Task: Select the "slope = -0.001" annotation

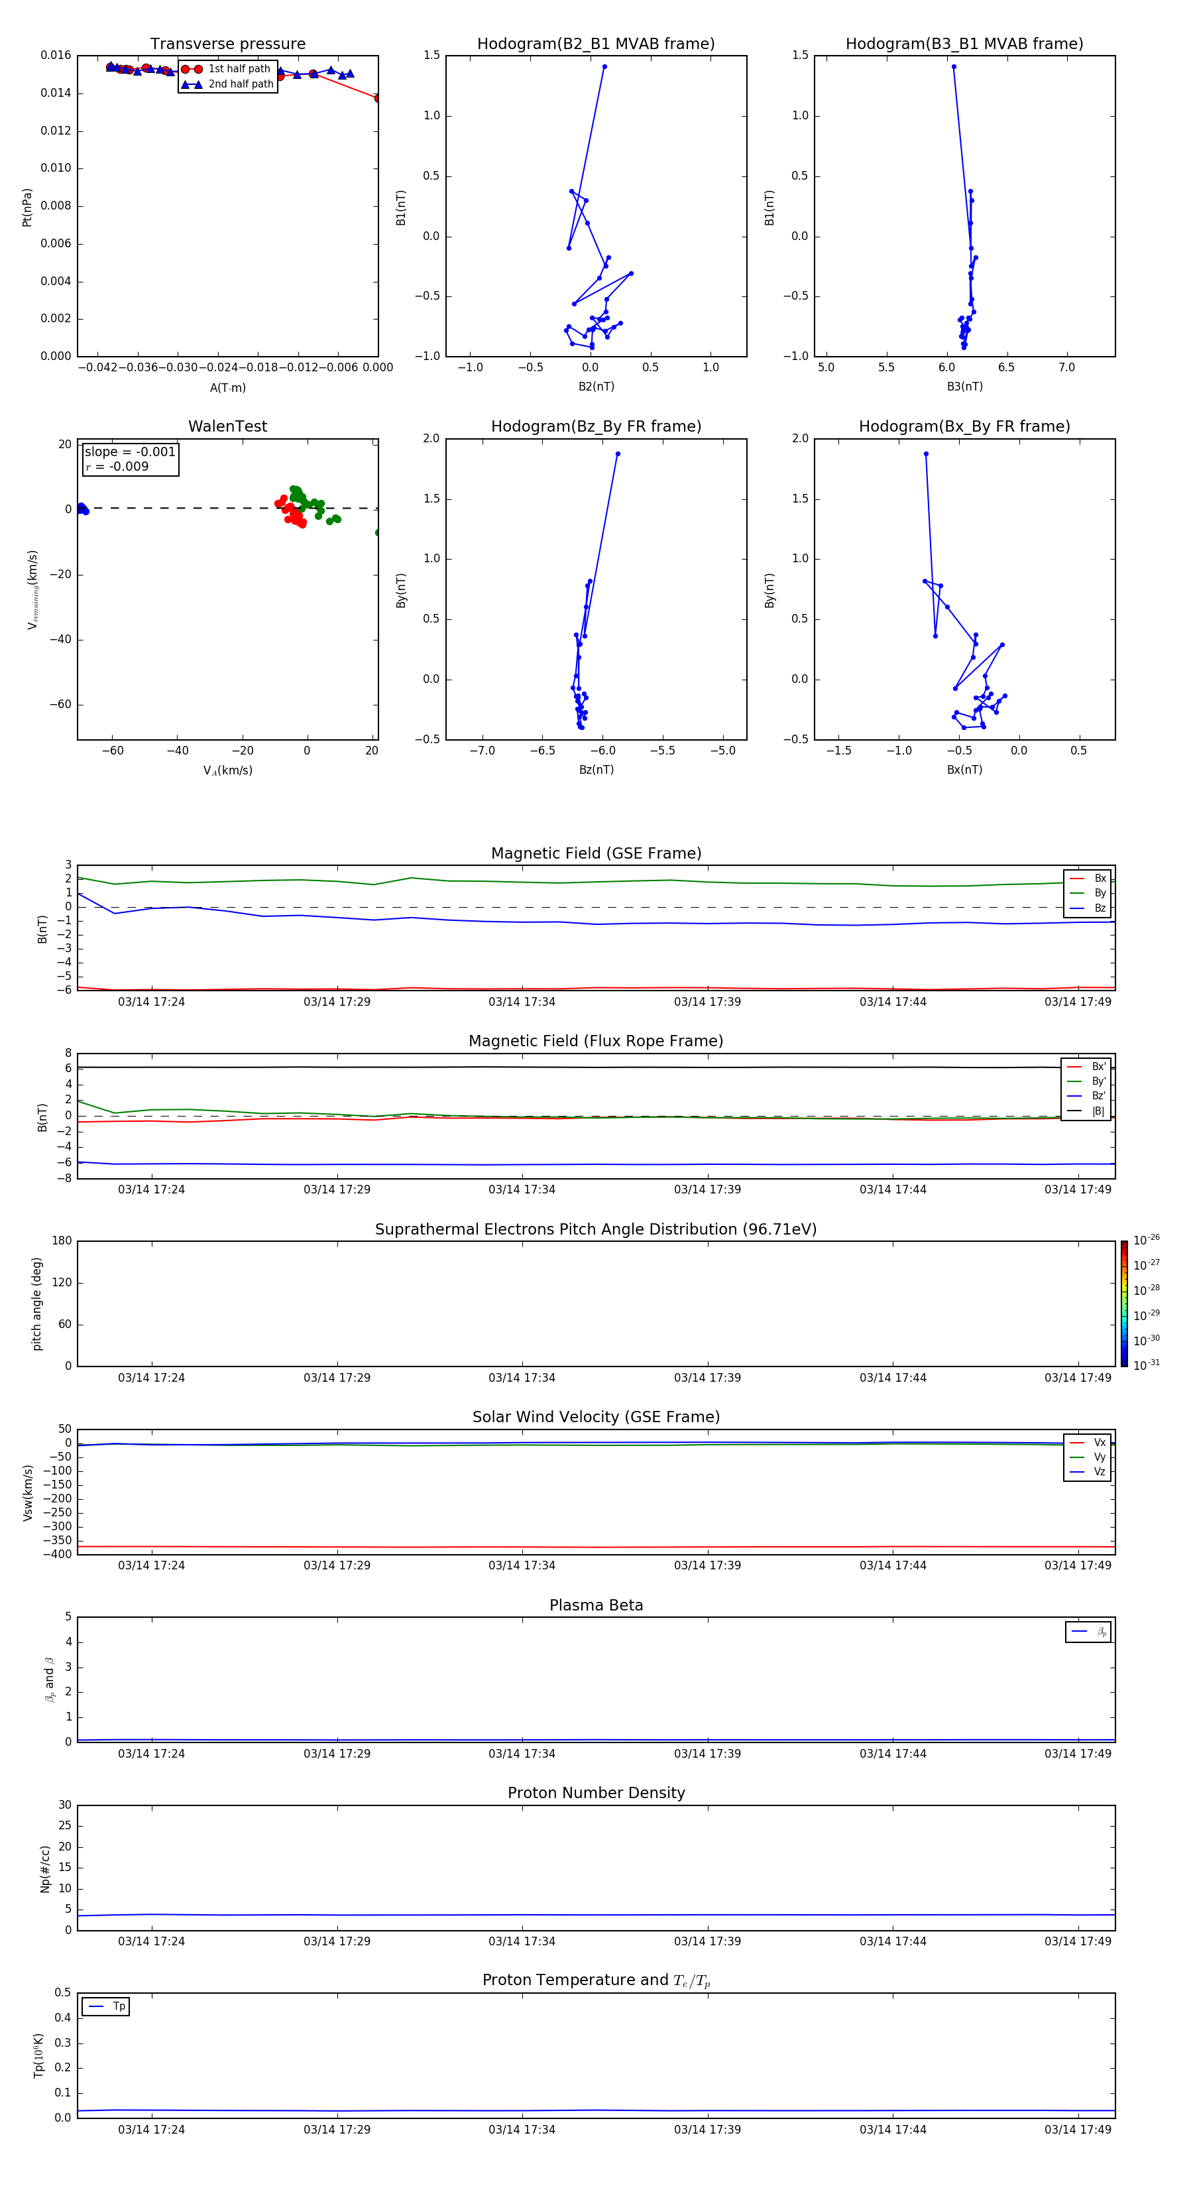Action: tap(130, 452)
